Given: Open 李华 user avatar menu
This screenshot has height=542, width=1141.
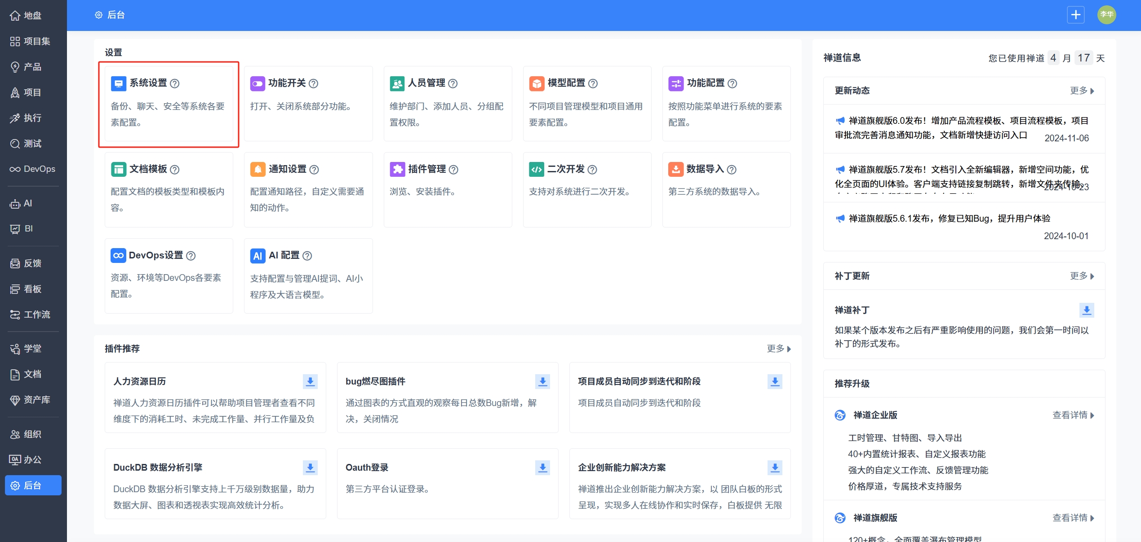Looking at the screenshot, I should [1106, 15].
